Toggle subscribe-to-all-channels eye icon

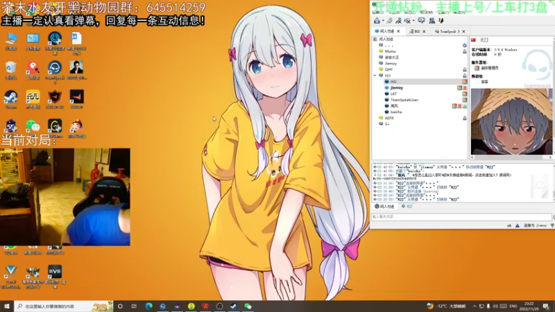[x=407, y=21]
